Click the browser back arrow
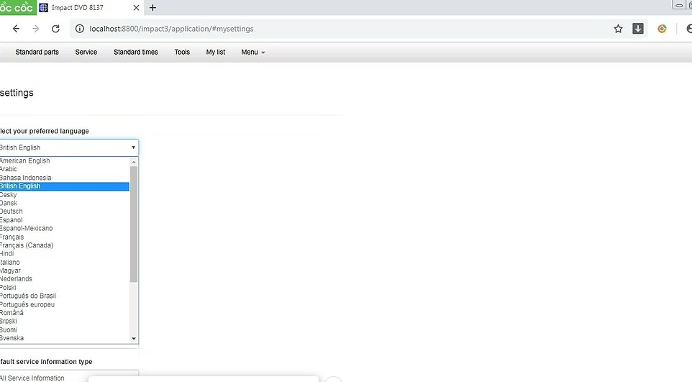This screenshot has height=382, width=692. pos(16,29)
